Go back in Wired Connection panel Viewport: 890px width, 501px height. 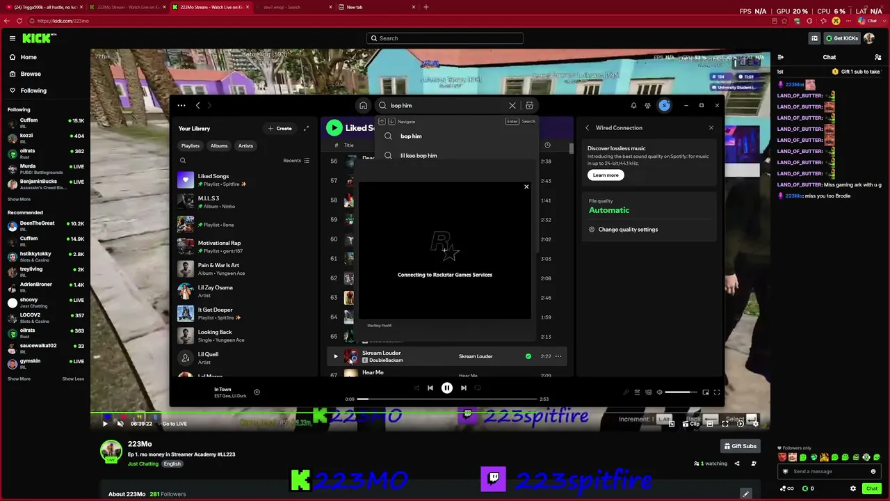click(x=588, y=128)
